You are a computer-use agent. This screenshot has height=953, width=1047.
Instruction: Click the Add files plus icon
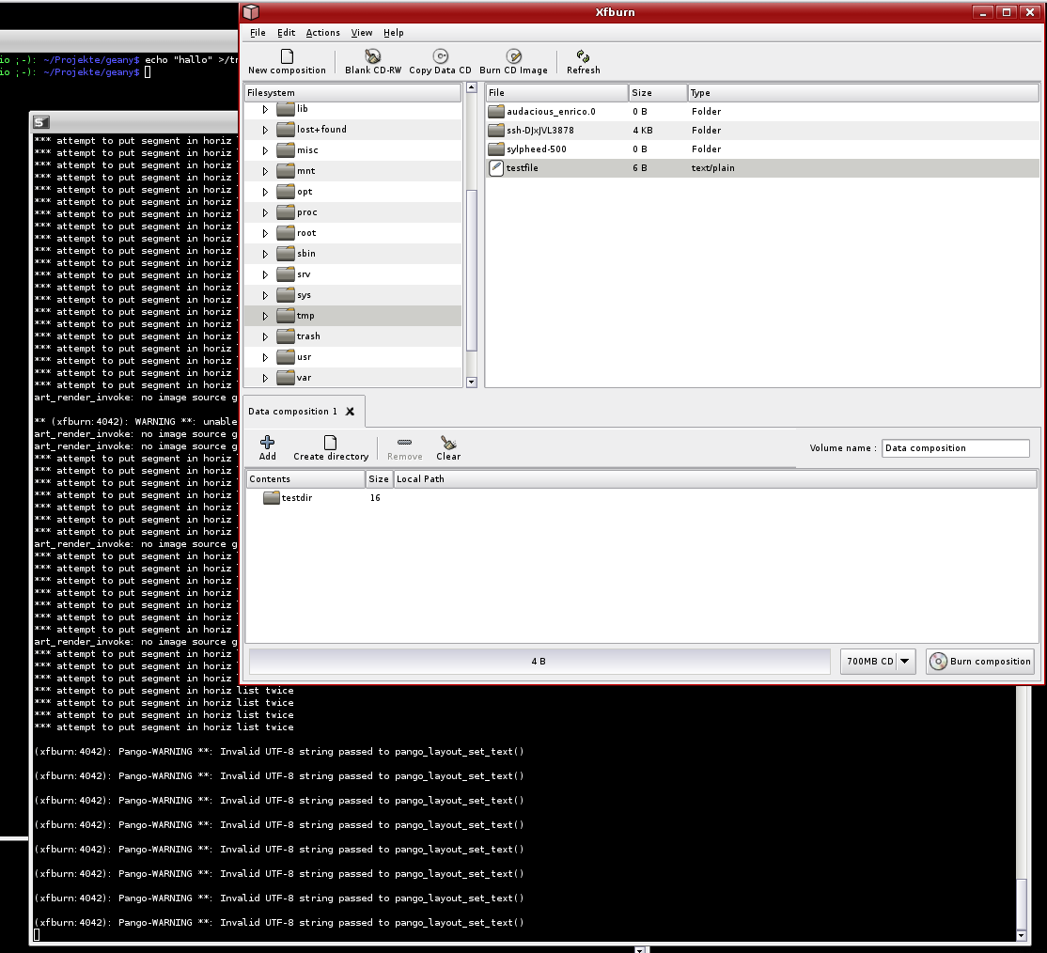pos(268,443)
